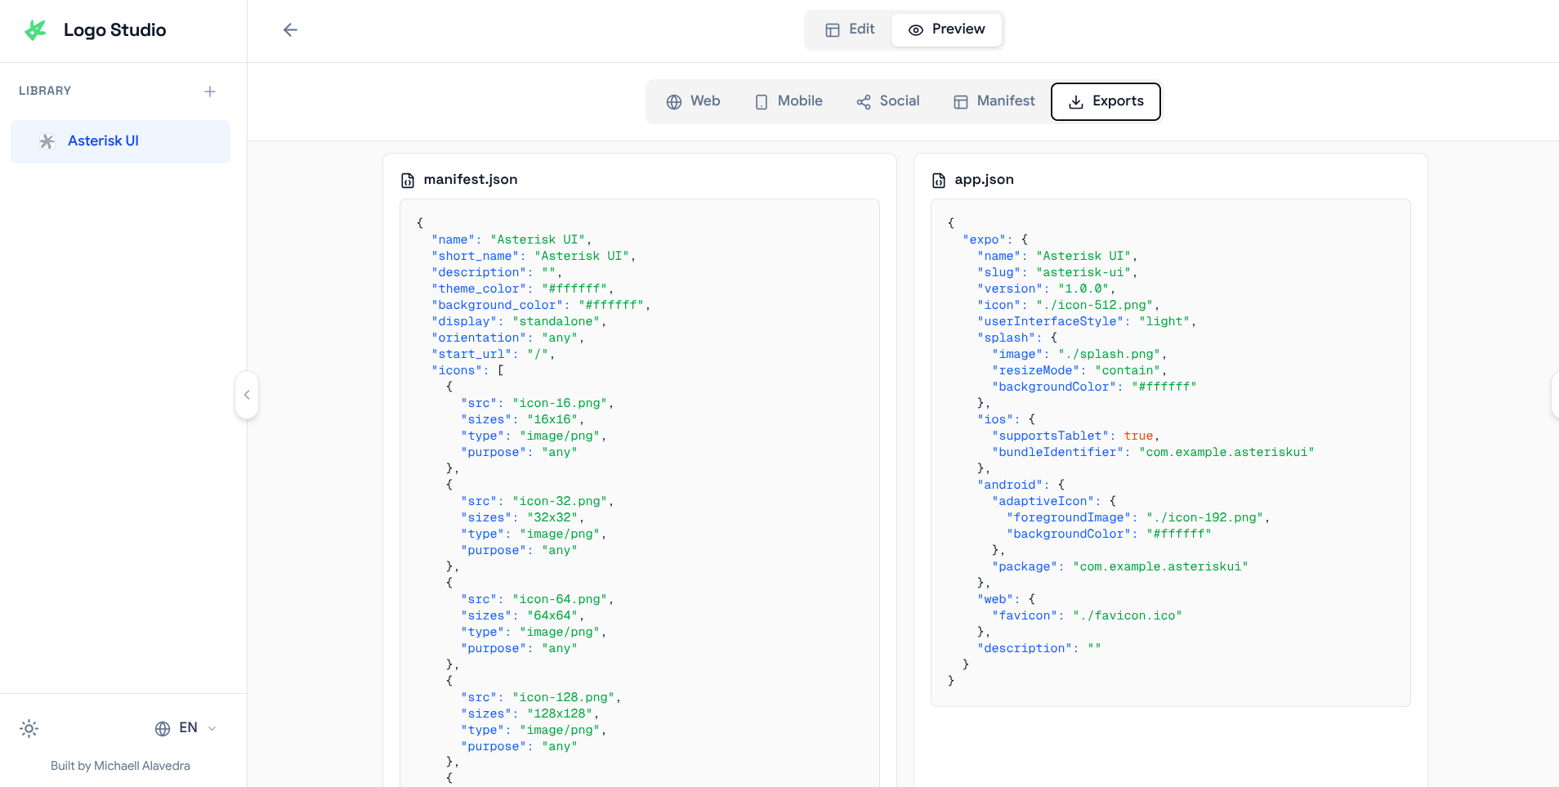Go back using the left arrow icon
Viewport: 1559px width, 787px height.
pos(290,30)
